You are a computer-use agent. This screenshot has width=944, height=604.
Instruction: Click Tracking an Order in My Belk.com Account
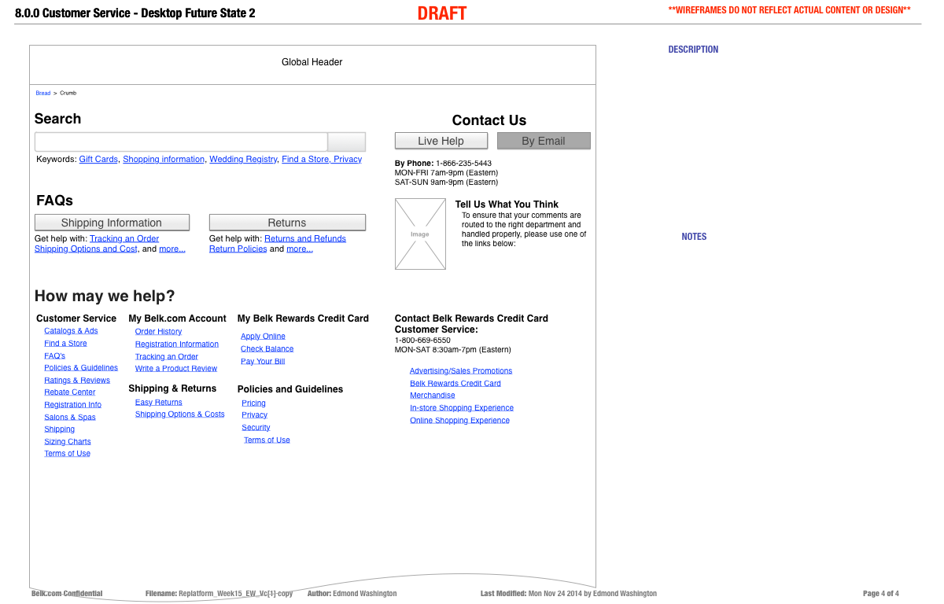tap(167, 356)
